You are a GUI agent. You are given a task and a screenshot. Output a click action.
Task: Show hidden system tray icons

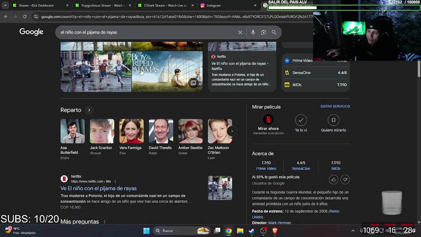click(x=353, y=231)
